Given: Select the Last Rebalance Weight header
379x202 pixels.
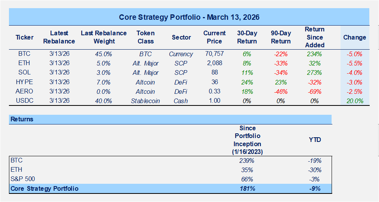Looking at the screenshot, I should pos(104,37).
